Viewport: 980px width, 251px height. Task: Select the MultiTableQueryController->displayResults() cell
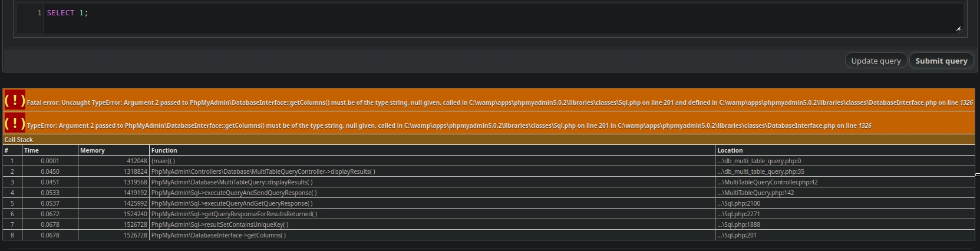263,171
